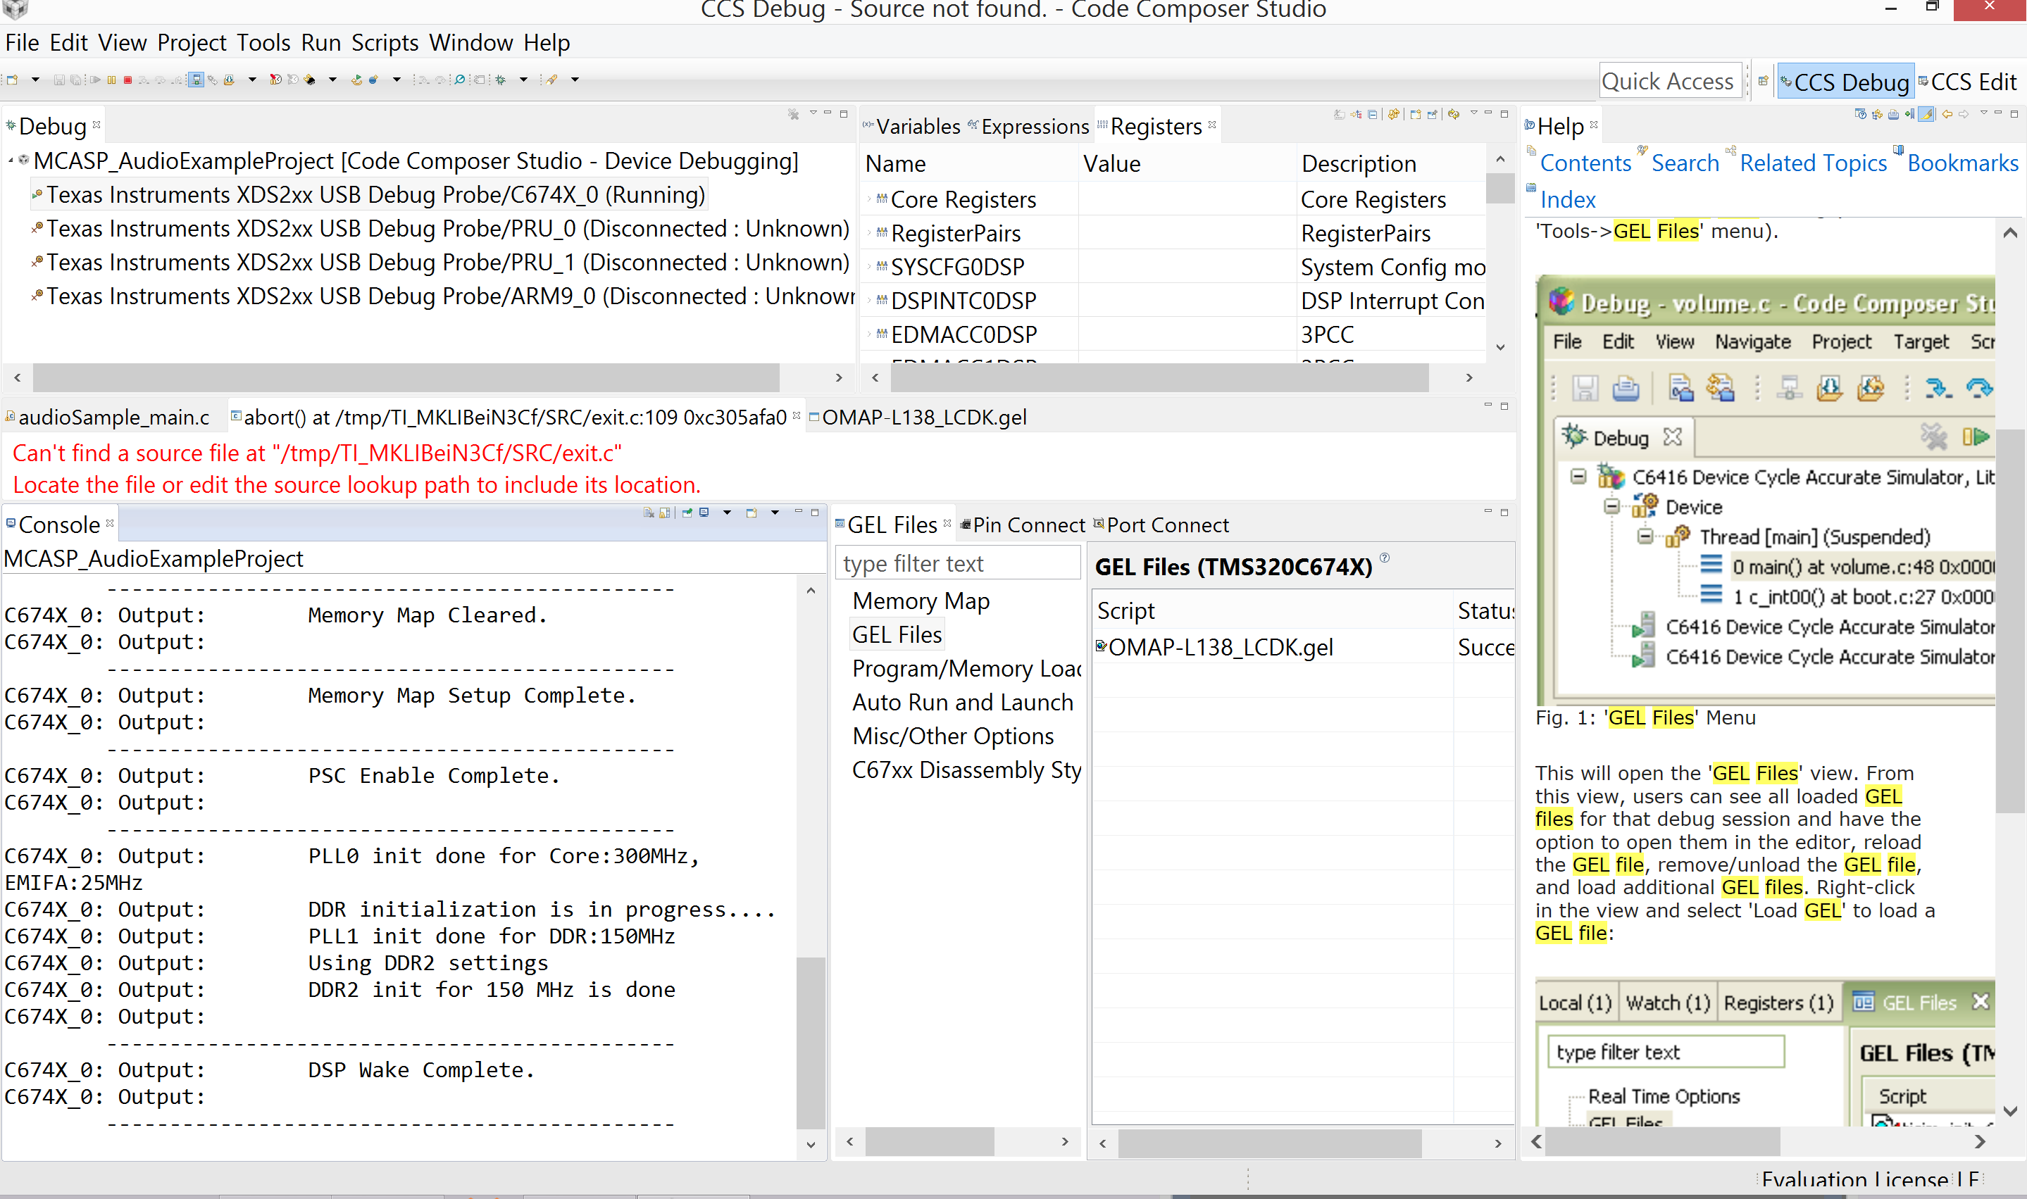Screen dimensions: 2027x1199
Task: Expand the MCASP_AudioExampleProject debug tree node
Action: [11, 161]
